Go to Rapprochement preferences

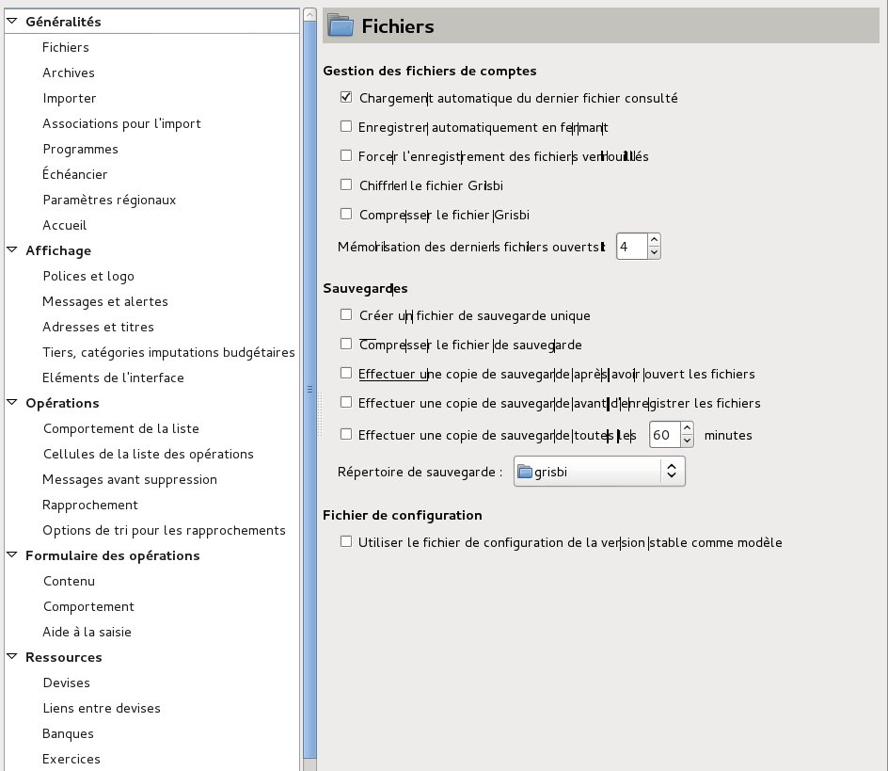tap(90, 505)
